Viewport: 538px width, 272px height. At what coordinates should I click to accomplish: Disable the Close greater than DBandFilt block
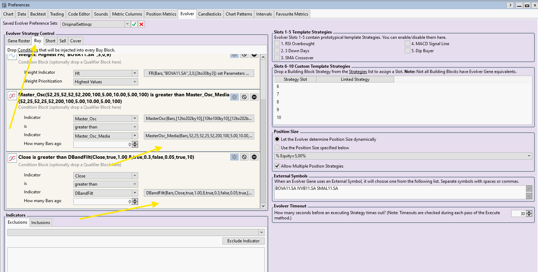coord(244,157)
